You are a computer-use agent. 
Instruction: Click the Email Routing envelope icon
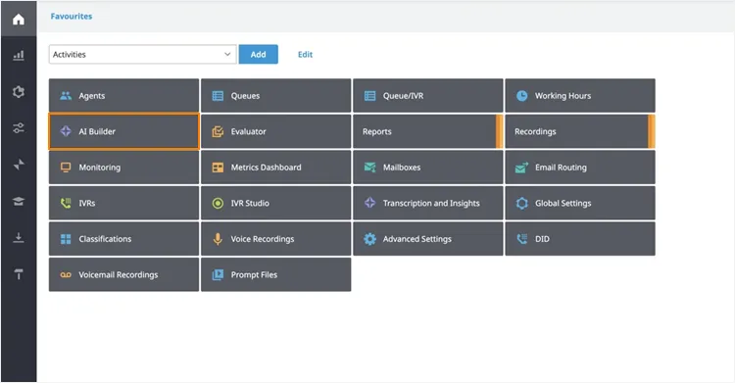click(521, 168)
